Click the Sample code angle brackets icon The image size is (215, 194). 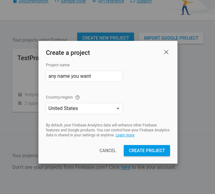point(57,1)
